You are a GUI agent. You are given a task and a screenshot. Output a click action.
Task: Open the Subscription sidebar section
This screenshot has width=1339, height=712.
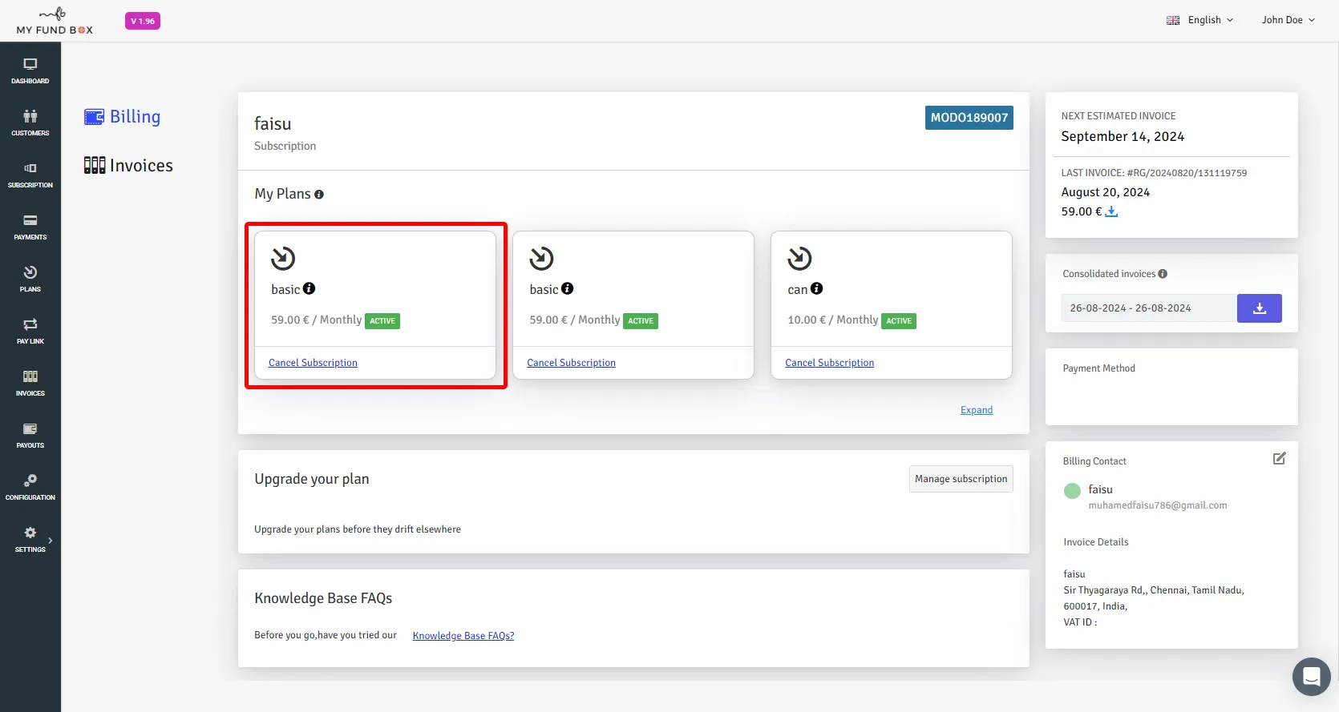click(30, 175)
